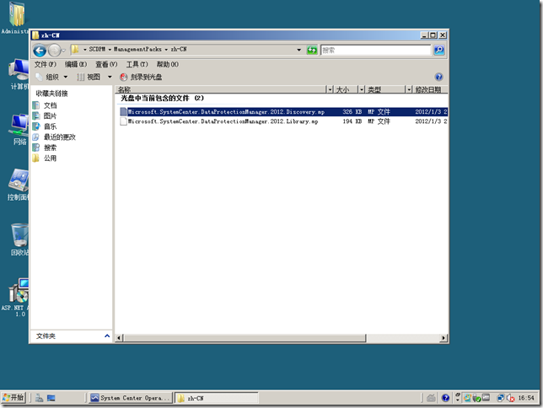The height and width of the screenshot is (408, 543).
Task: Sort by the 名称 column header
Action: (220, 89)
